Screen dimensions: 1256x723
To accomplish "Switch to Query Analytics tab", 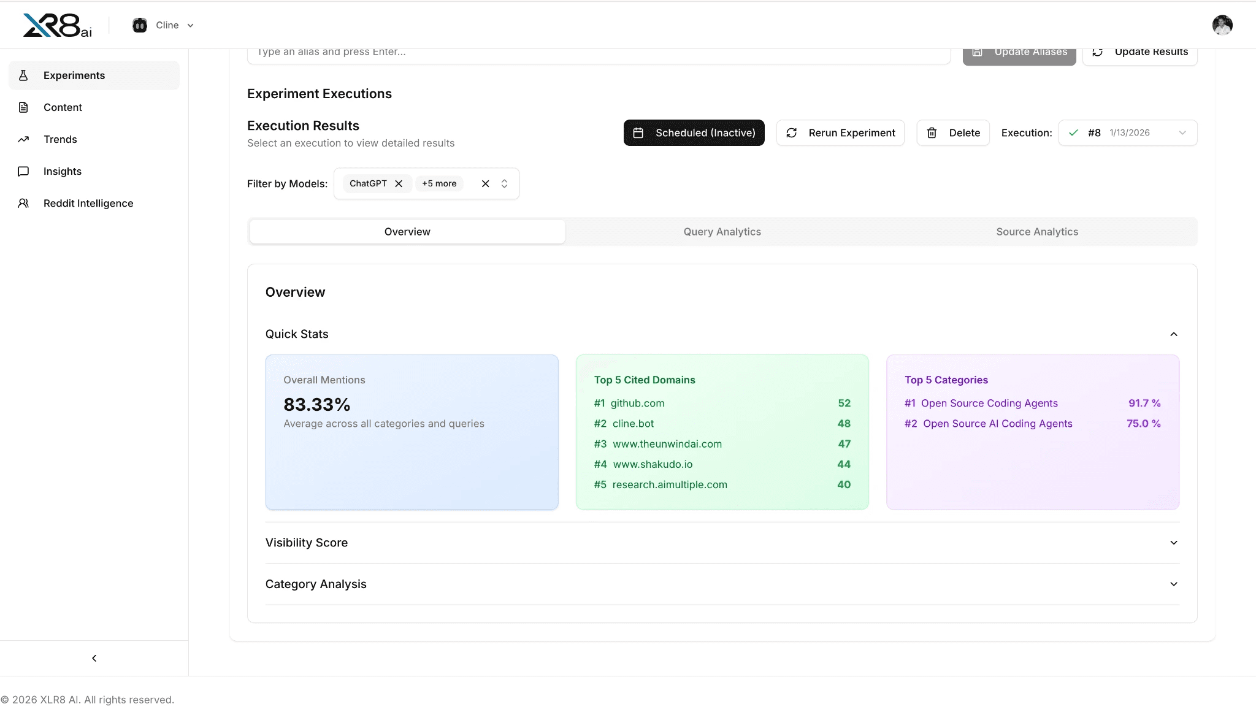I will (722, 232).
